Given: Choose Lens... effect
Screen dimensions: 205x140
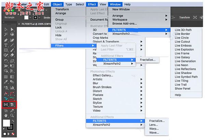Looking at the screenshot, I should point(156,125).
